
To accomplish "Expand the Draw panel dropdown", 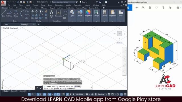I will coord(16,21).
